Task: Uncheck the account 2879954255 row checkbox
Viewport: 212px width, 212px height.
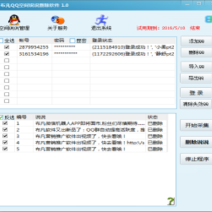Action: tap(6, 47)
